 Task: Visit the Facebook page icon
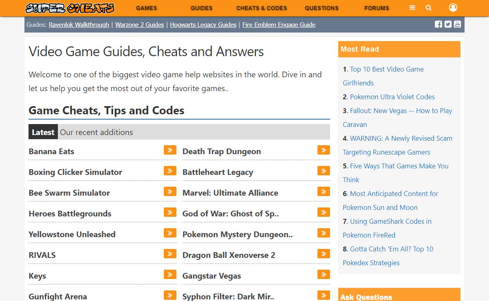pos(438,24)
